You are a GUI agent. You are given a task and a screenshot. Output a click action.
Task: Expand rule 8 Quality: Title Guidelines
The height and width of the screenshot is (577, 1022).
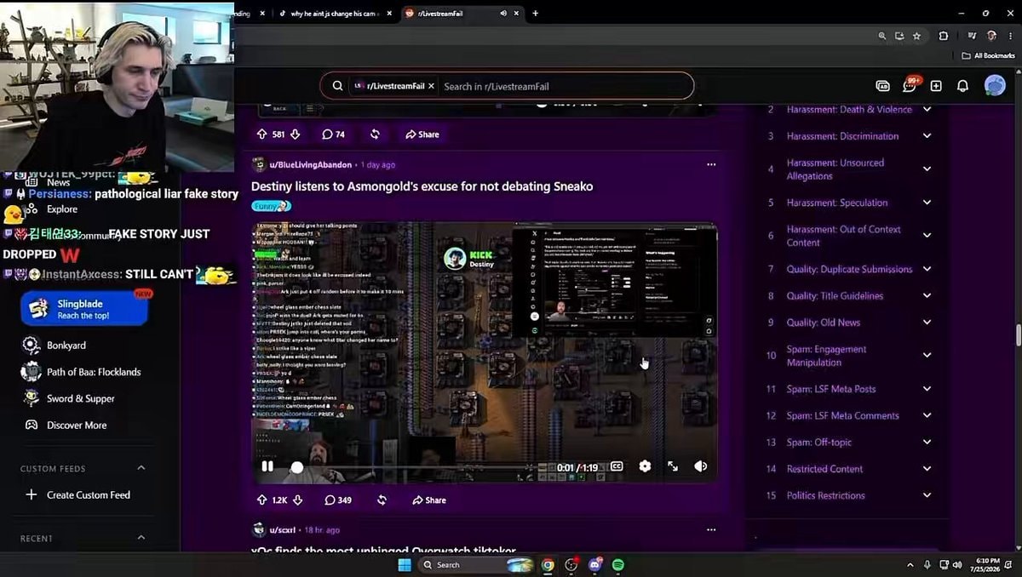tap(927, 296)
